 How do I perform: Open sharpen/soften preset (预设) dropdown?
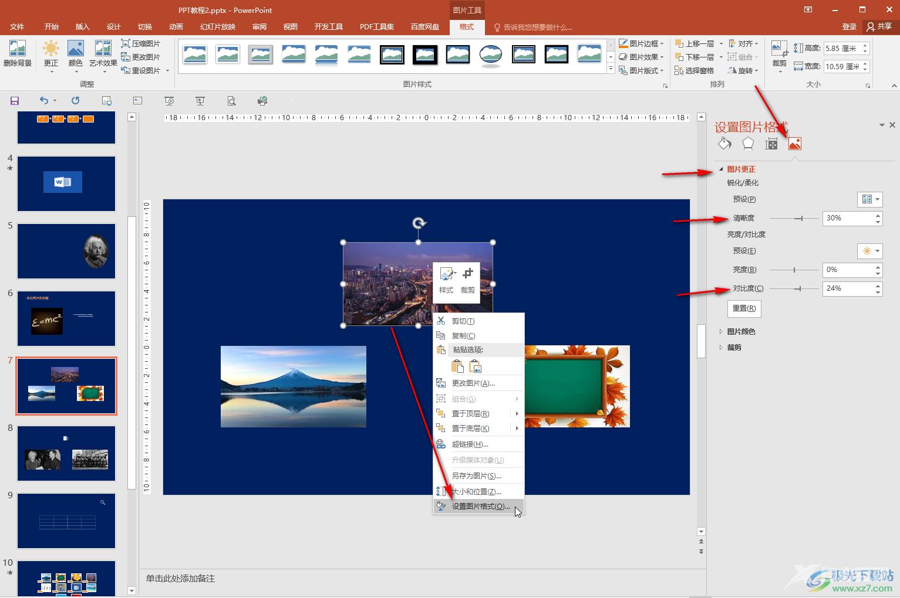[x=870, y=199]
